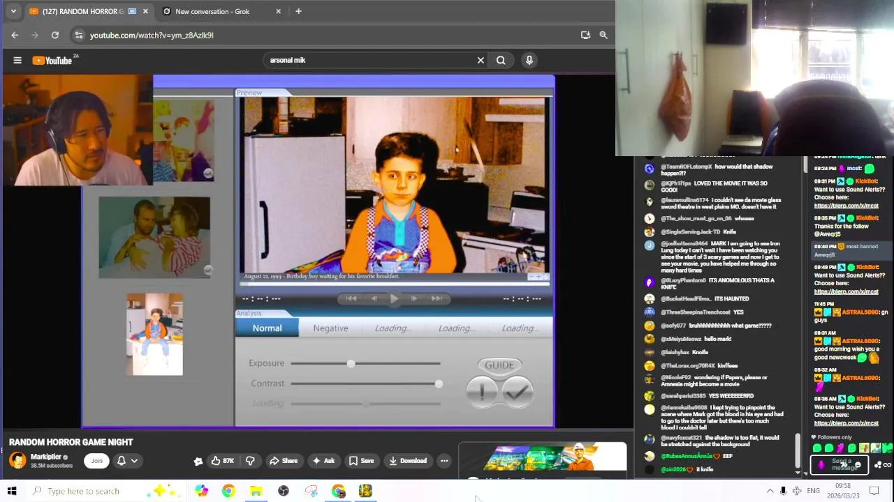Expand the tab search dropdown arrow
Screen dimensions: 894x502
[13, 11]
